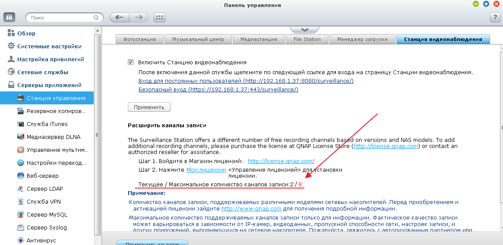Go back with the left arrow button
The width and height of the screenshot is (503, 245).
click(119, 17)
